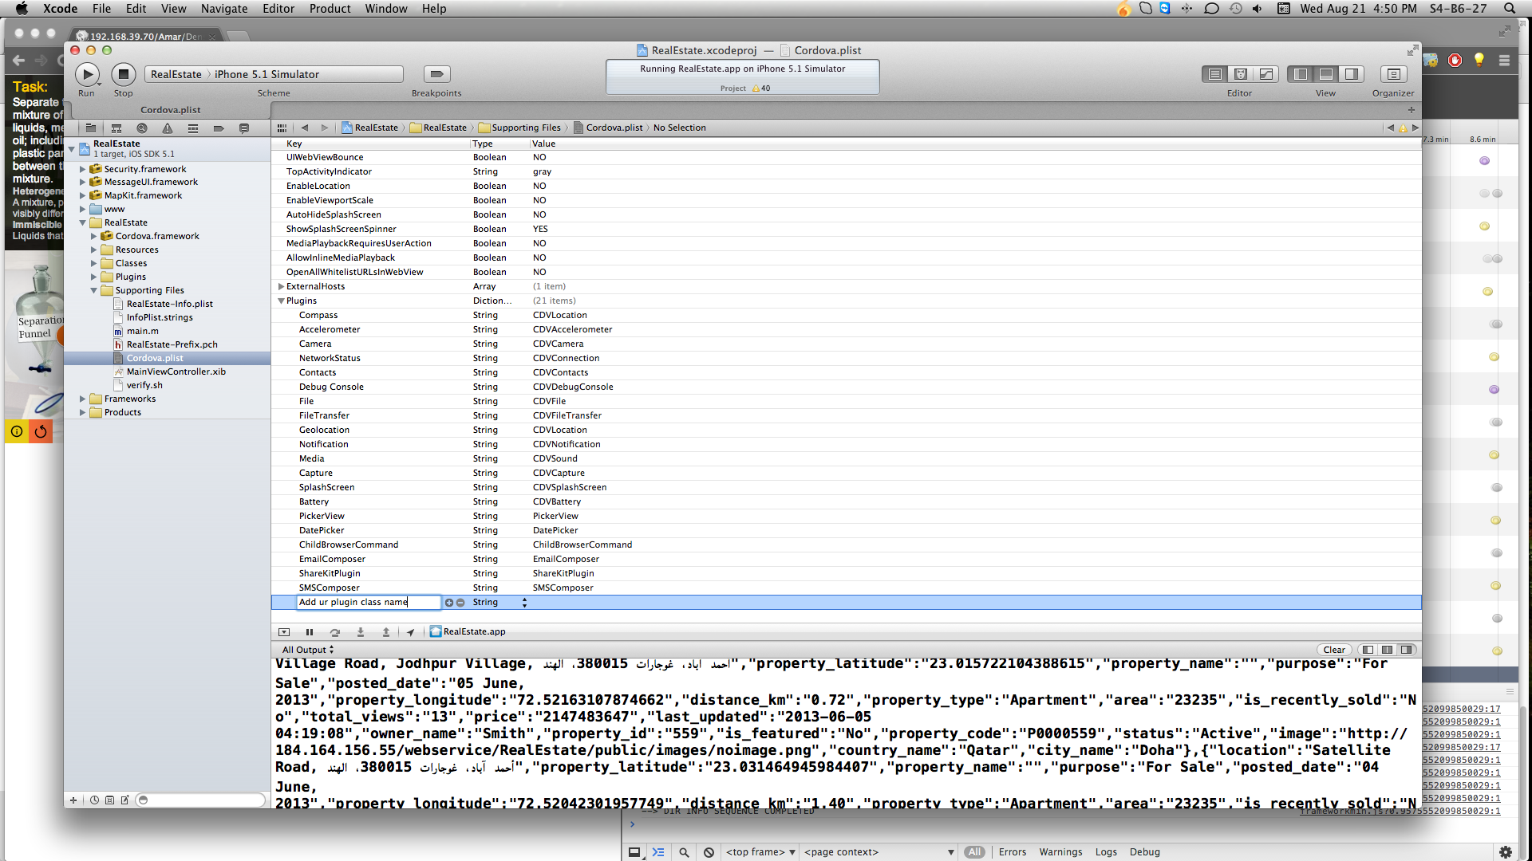The width and height of the screenshot is (1532, 861).
Task: Step over in the debug bar
Action: [335, 632]
